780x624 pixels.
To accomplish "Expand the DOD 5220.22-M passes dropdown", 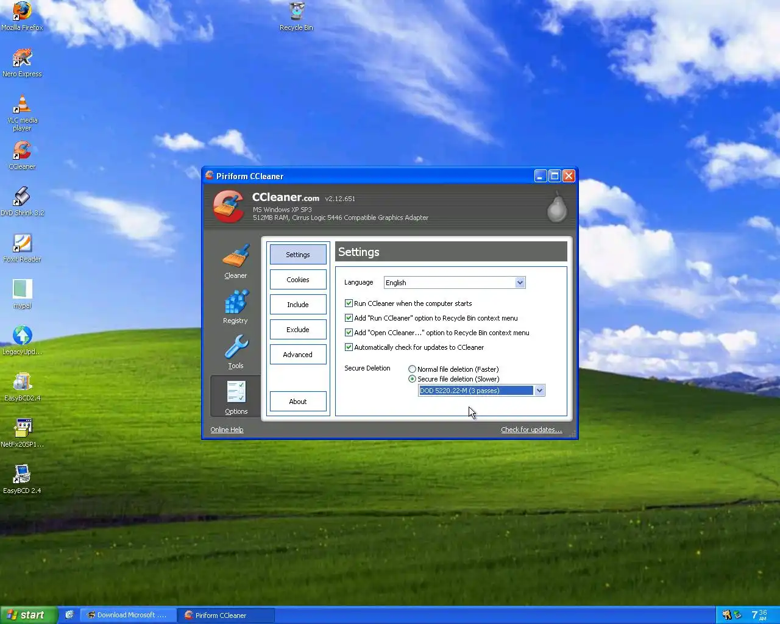I will tap(539, 391).
